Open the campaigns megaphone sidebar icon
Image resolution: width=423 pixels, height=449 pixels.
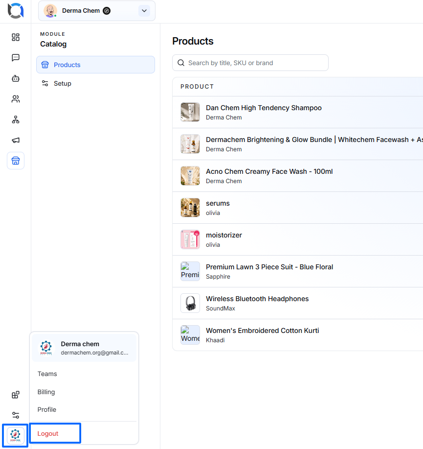click(x=16, y=140)
